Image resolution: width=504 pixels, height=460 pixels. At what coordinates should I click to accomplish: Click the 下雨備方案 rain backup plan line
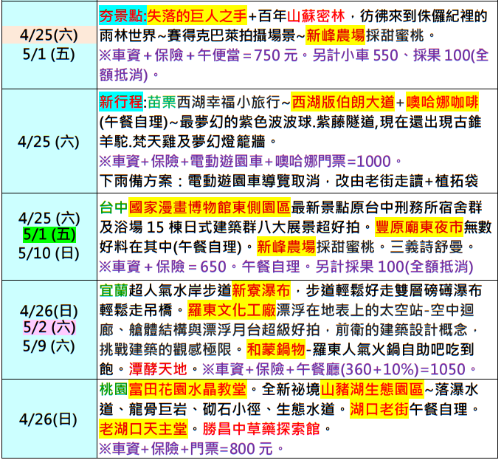tap(288, 181)
